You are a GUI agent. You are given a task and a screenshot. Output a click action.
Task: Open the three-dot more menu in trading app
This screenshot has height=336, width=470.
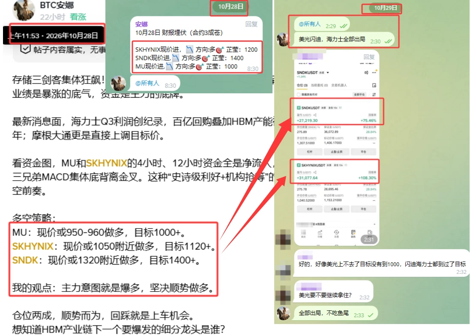tap(374, 72)
